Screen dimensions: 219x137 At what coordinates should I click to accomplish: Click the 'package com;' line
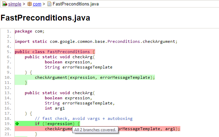point(29,31)
